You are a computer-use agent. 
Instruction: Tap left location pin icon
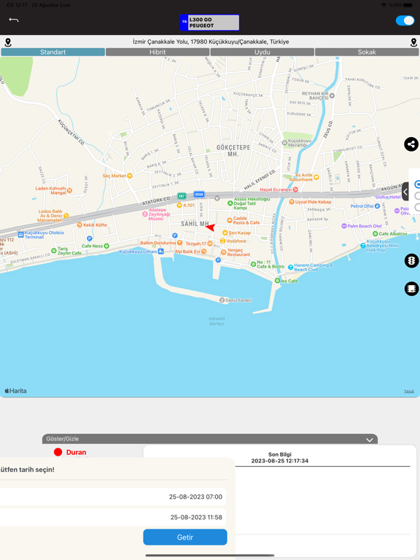(x=8, y=42)
